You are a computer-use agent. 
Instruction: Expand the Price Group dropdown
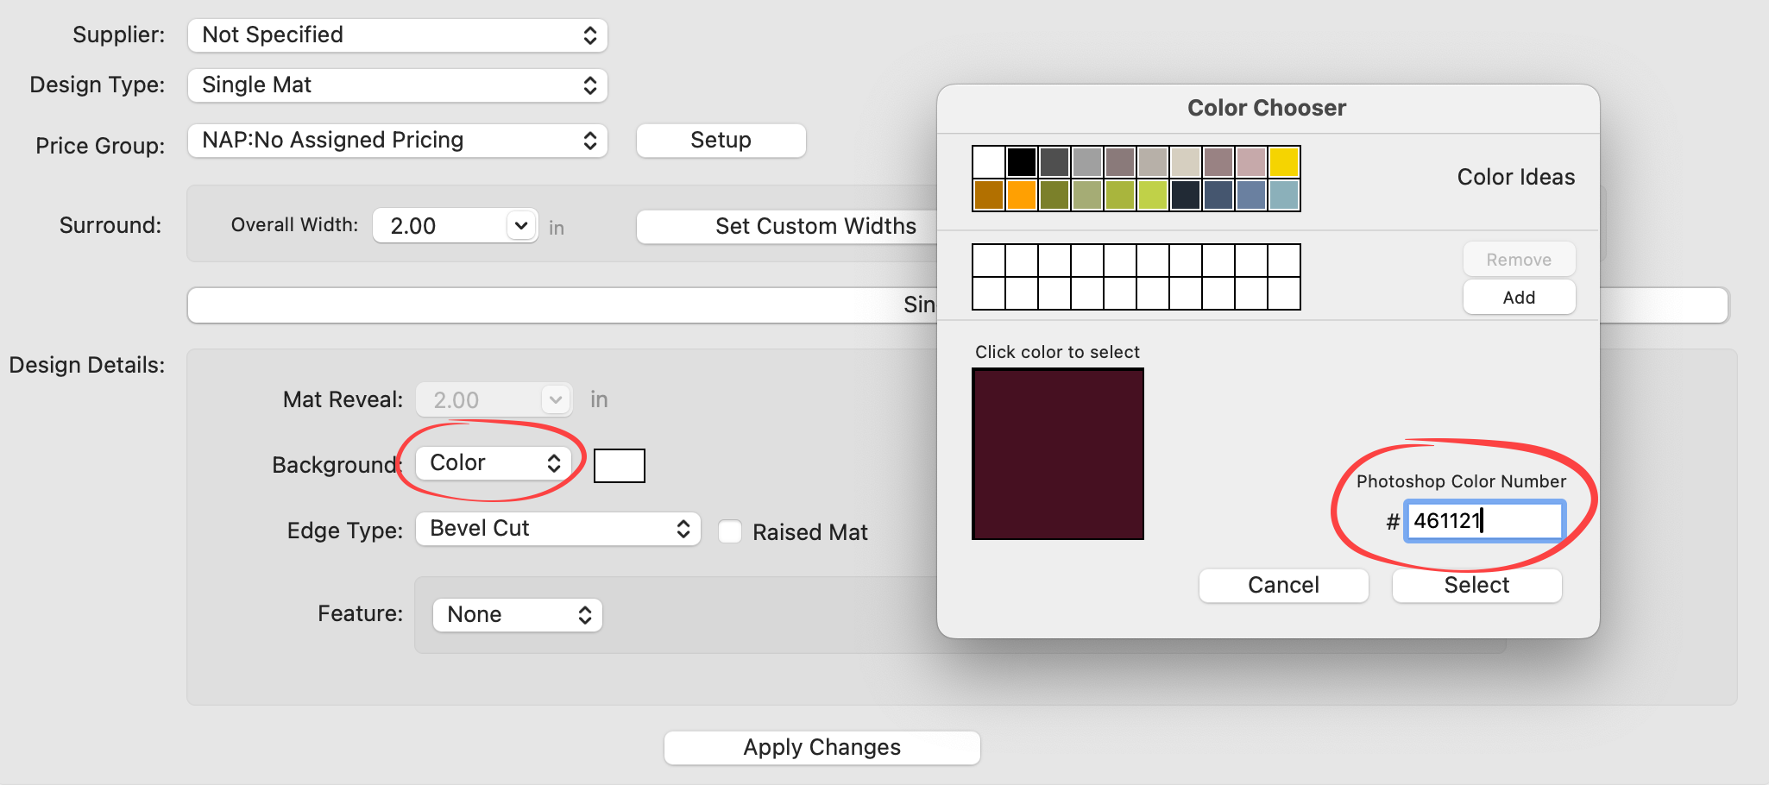(397, 141)
